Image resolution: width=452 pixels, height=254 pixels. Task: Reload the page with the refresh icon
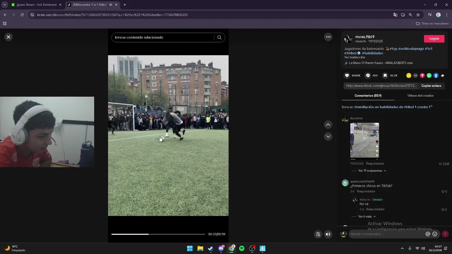click(x=22, y=15)
